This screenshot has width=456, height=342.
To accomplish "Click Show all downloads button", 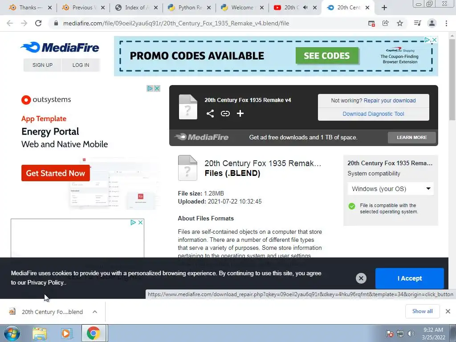I will pos(422,311).
